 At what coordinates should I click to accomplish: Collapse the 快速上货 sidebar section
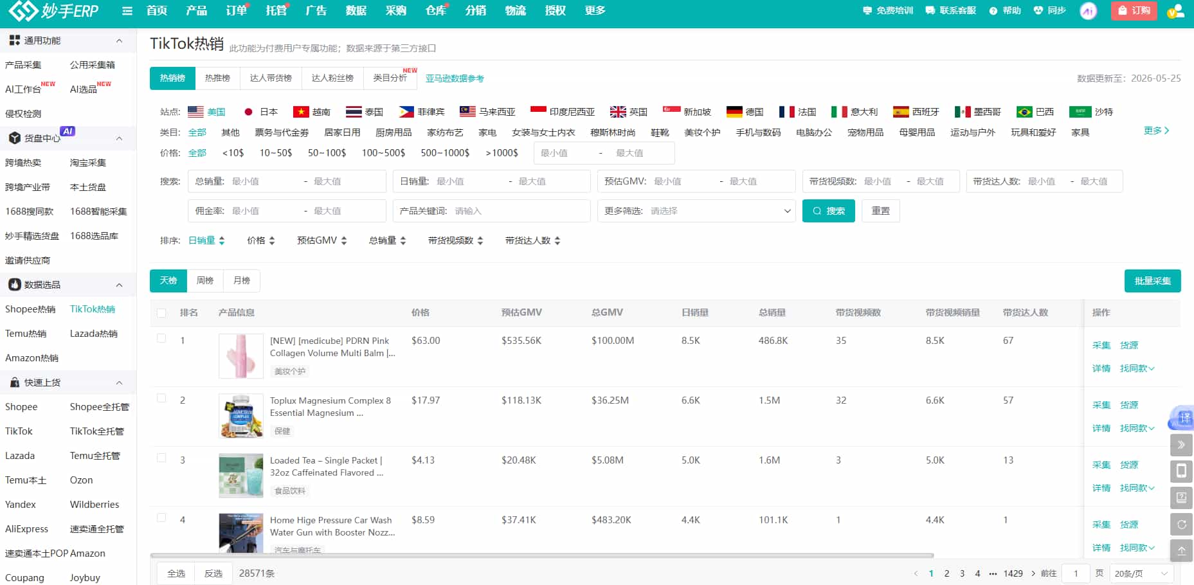point(119,382)
